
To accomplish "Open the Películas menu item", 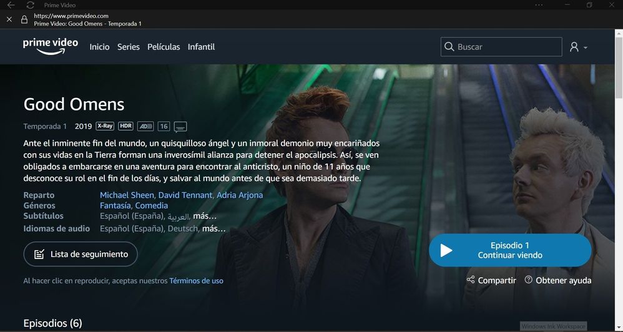I will (164, 47).
